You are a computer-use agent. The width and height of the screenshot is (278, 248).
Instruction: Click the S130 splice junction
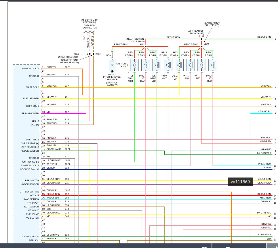[201, 47]
